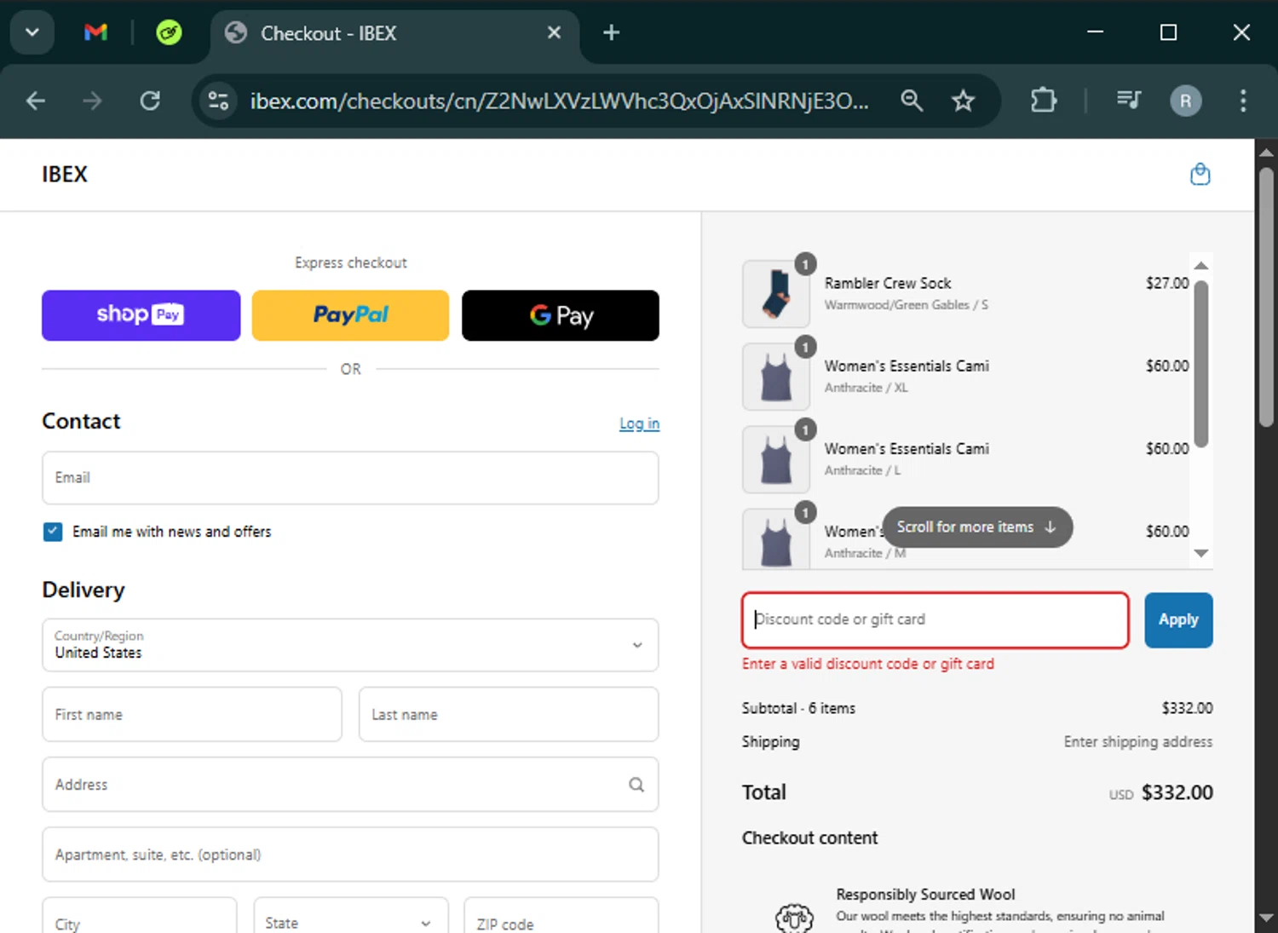Focus the Email input field
The height and width of the screenshot is (933, 1278).
350,478
